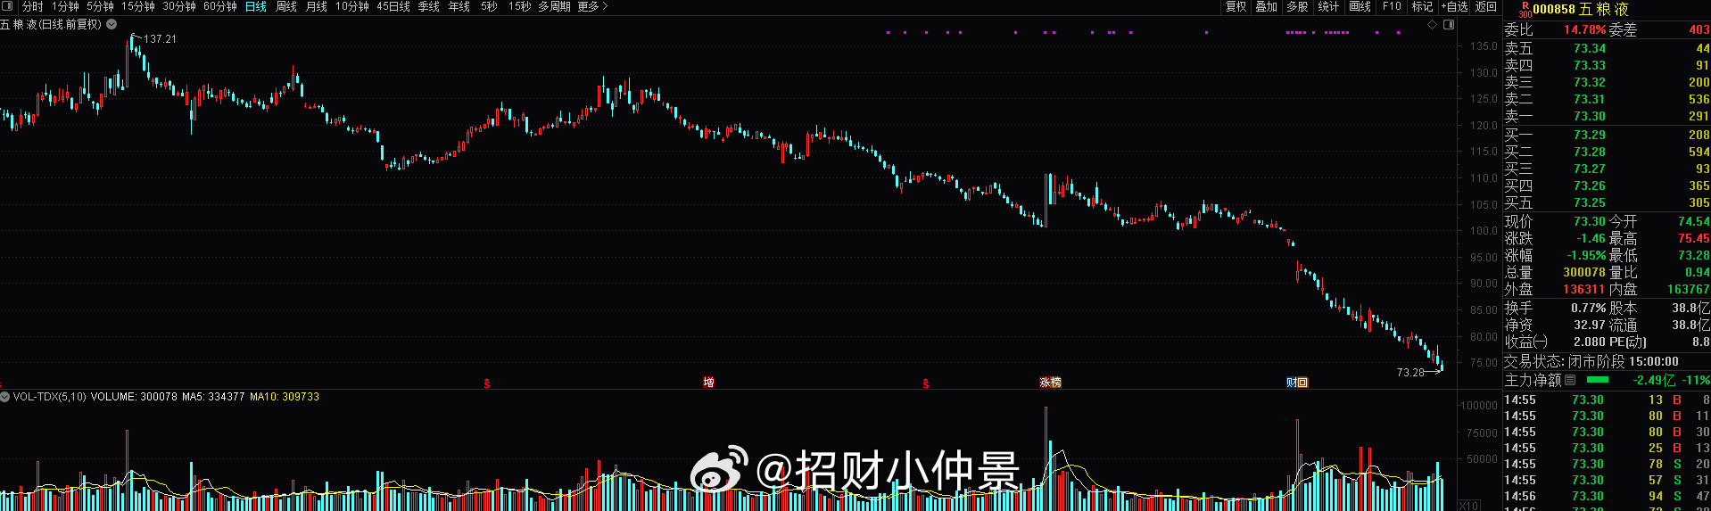This screenshot has width=1711, height=511.
Task: Click the green 主力净额 progress bar
Action: coord(1598,380)
